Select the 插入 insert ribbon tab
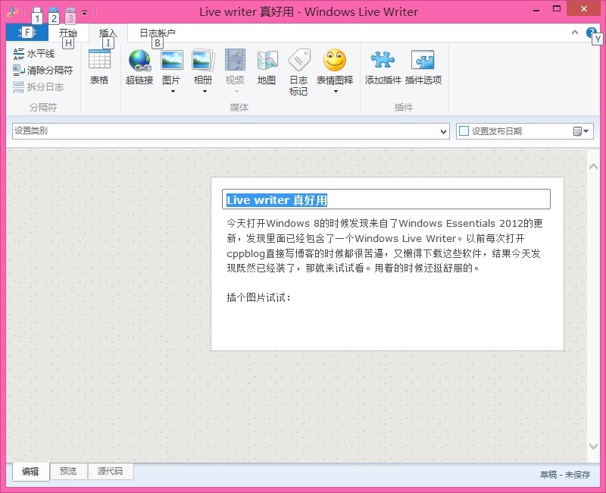The height and width of the screenshot is (493, 606). [x=108, y=33]
